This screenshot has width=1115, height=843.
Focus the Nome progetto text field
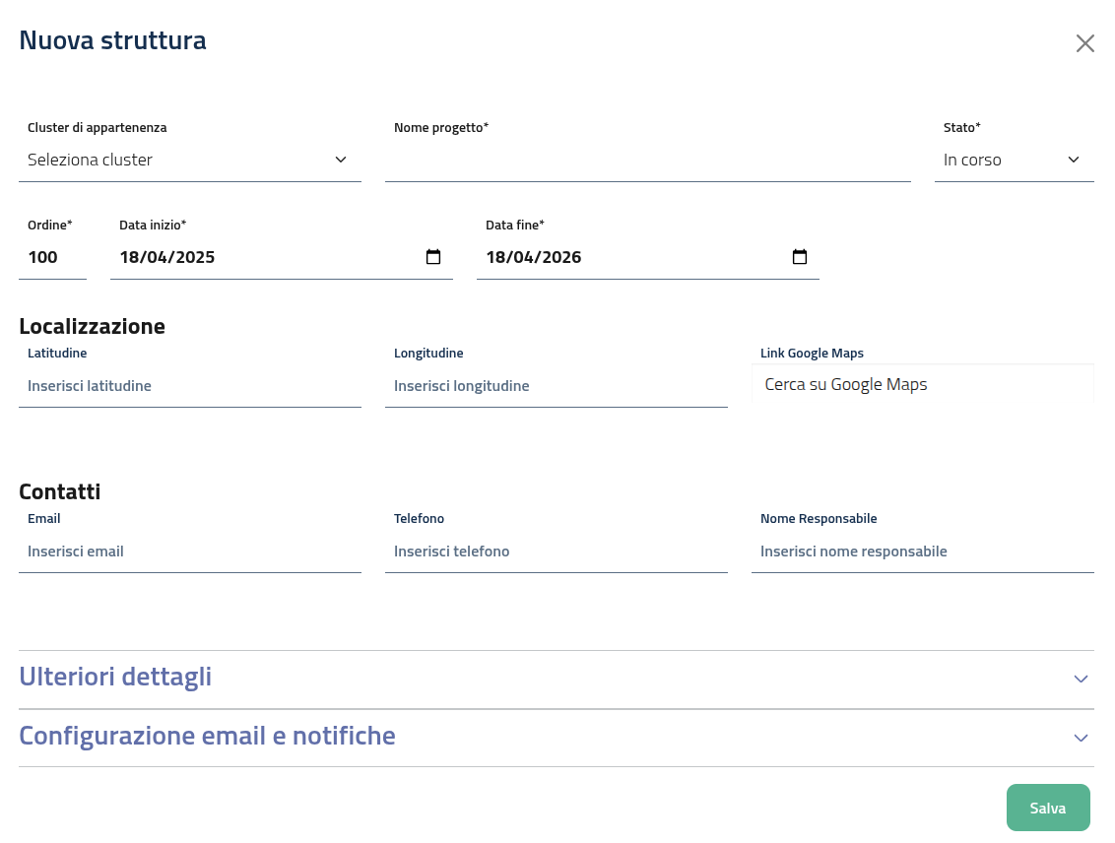click(x=647, y=160)
